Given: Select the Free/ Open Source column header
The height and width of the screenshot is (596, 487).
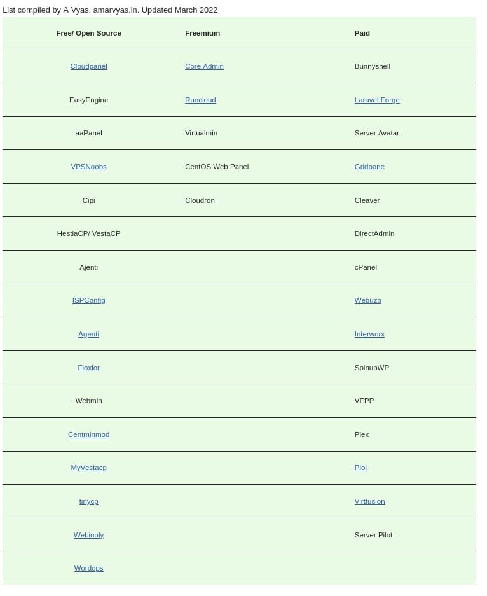Looking at the screenshot, I should point(88,33).
